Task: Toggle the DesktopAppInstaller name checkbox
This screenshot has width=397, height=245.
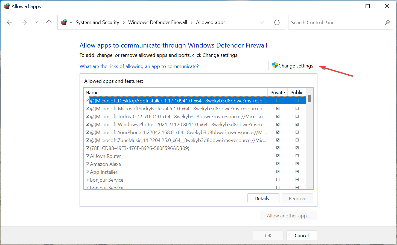Action: pos(87,101)
